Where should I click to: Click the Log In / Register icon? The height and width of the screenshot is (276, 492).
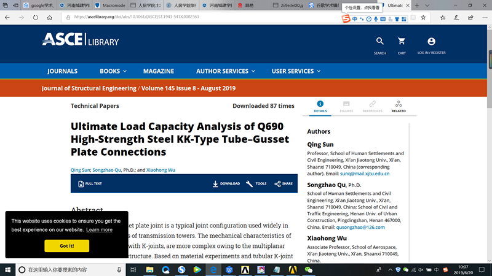tap(431, 42)
